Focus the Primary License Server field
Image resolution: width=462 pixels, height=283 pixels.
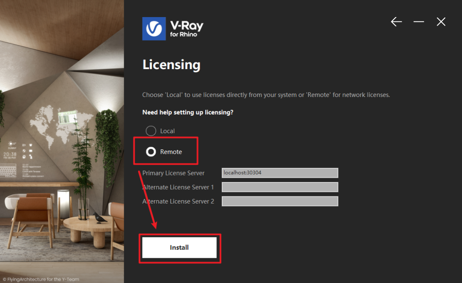[280, 173]
